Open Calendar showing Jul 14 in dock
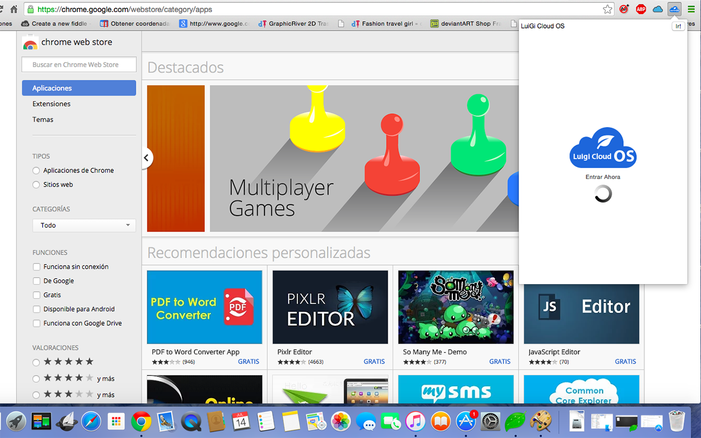This screenshot has width=701, height=438. tap(241, 422)
